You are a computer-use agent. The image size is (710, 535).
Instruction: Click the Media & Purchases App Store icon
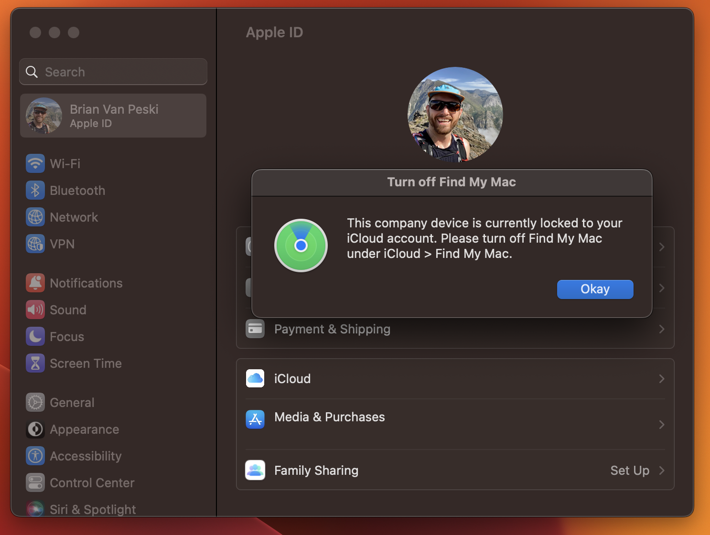coord(255,419)
